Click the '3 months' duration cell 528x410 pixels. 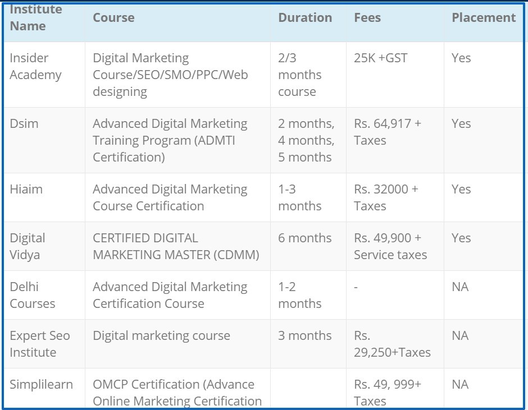point(308,344)
